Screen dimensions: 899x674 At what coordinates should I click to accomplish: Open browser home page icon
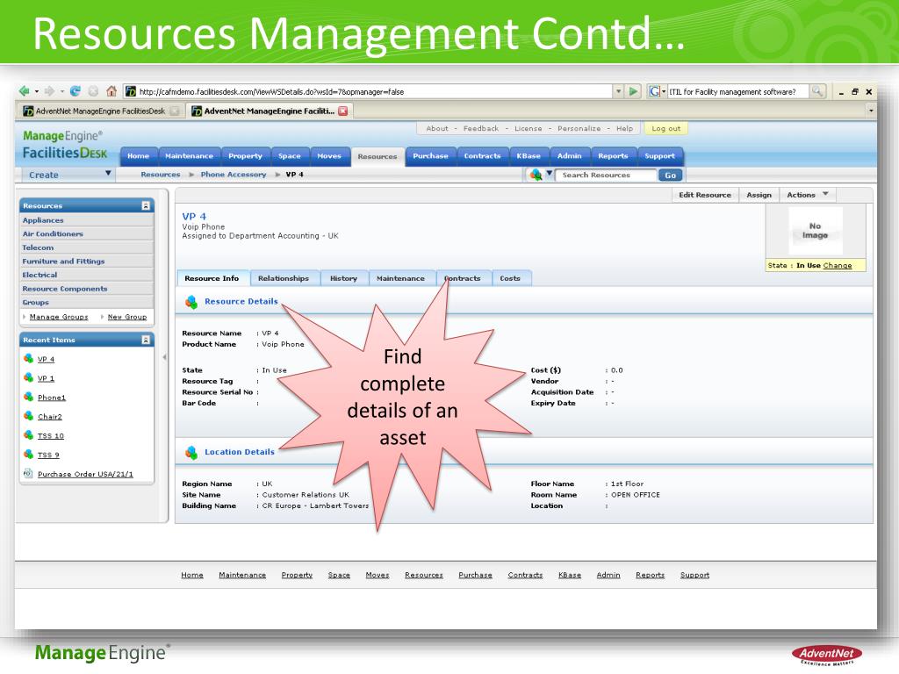pyautogui.click(x=111, y=91)
